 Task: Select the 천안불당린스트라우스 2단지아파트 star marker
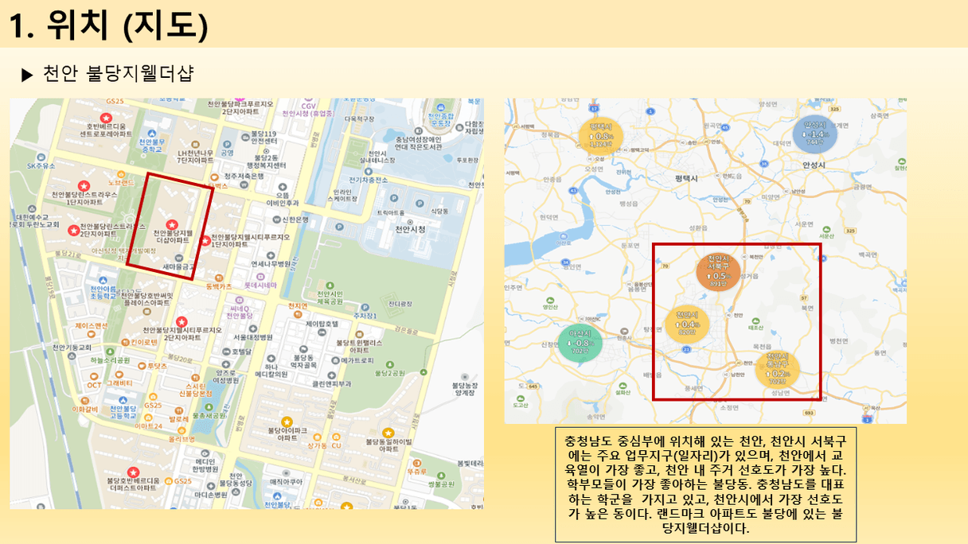pyautogui.click(x=74, y=231)
